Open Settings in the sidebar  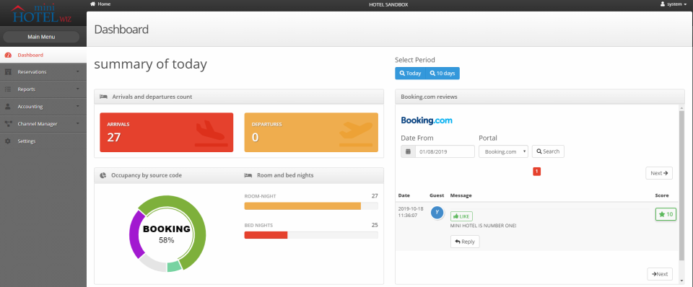[43, 141]
